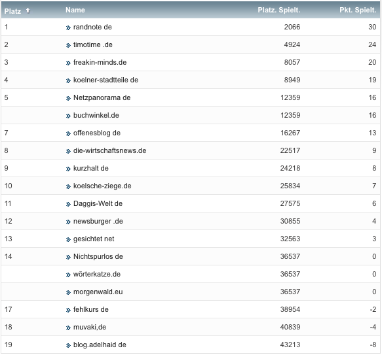Open the newsburger .de link

click(x=98, y=221)
